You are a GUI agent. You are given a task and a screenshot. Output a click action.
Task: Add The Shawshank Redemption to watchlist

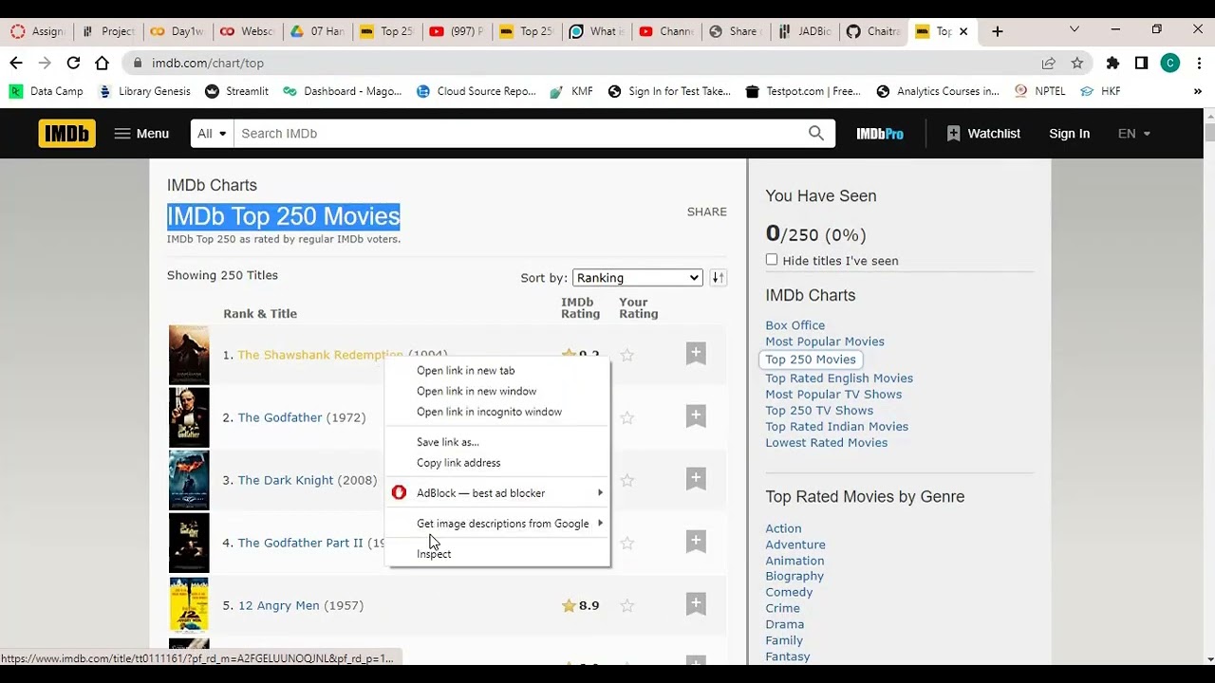(696, 353)
